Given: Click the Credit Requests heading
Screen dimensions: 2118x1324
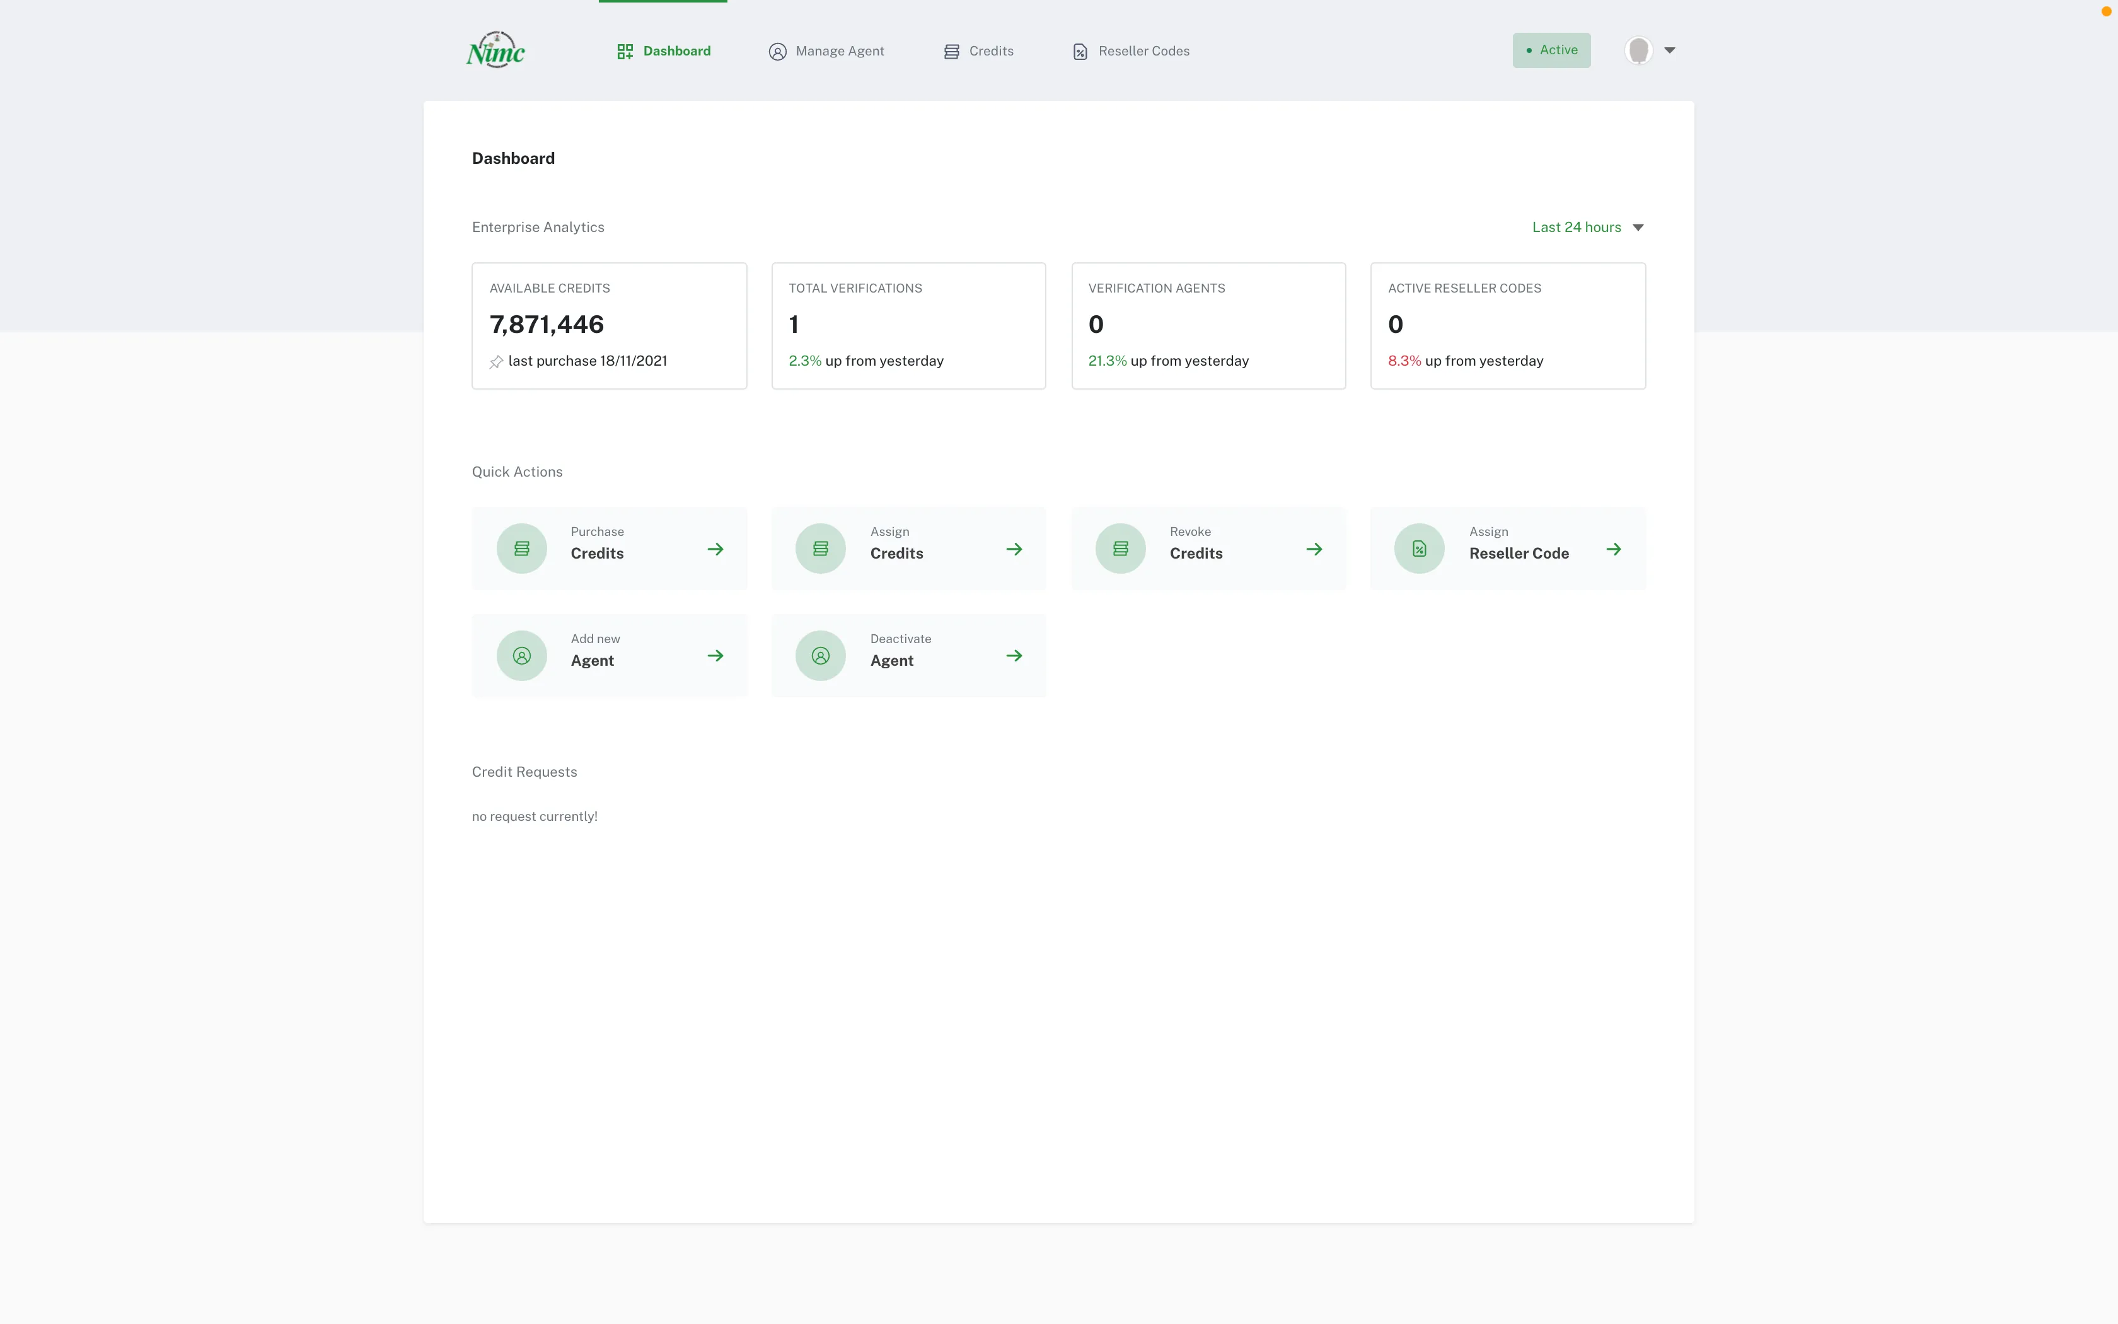Looking at the screenshot, I should 524,772.
